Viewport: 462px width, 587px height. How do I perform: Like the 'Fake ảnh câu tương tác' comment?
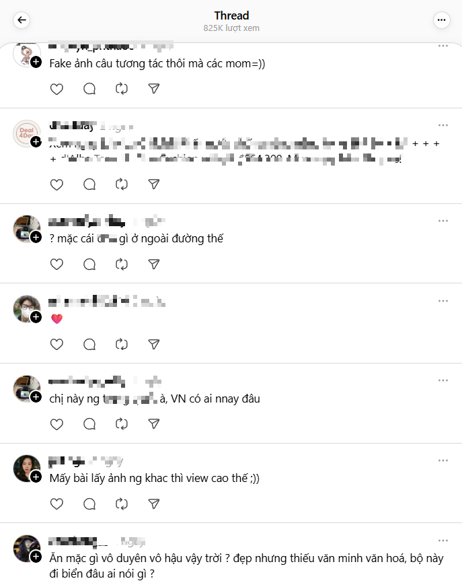coord(56,89)
